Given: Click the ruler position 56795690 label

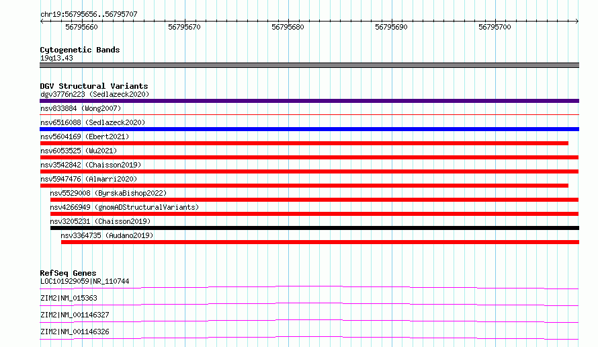Looking at the screenshot, I should click(391, 27).
